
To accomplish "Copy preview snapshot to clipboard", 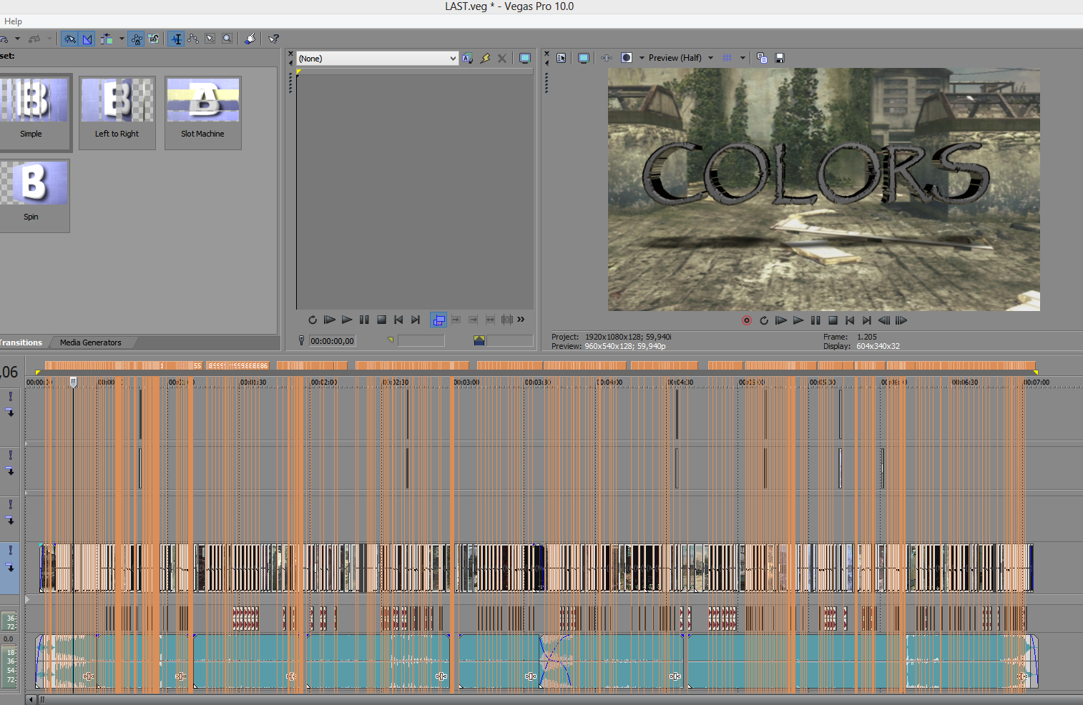I will (762, 58).
